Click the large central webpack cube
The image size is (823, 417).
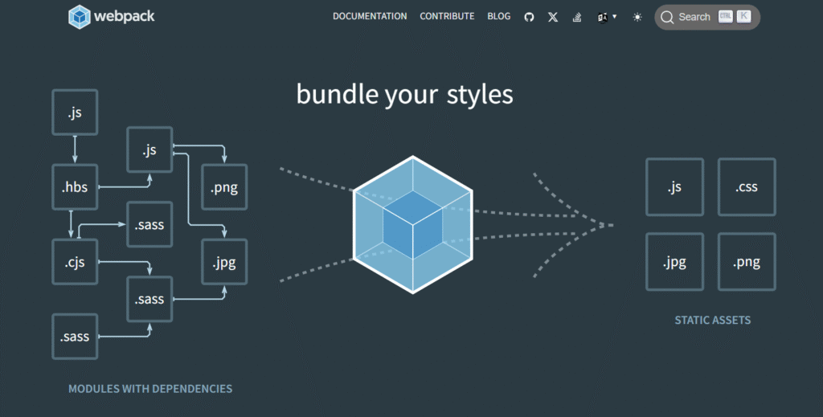click(x=412, y=223)
